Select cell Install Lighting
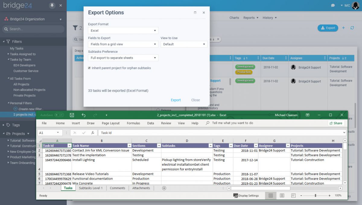Screen dimensions: 362x205 pyautogui.click(x=102, y=165)
